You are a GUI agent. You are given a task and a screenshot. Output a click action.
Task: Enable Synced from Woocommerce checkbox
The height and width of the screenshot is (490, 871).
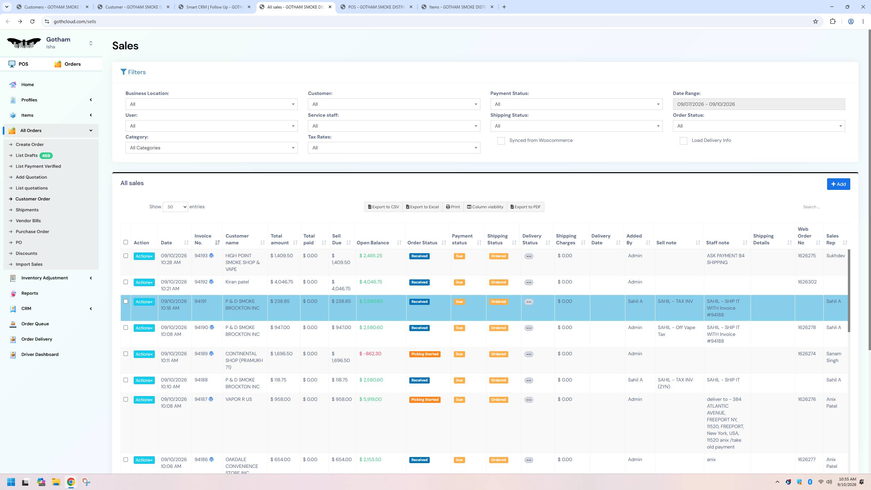[501, 141]
